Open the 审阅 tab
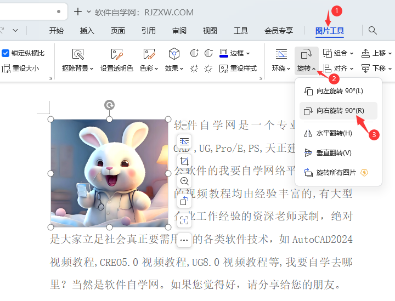Screen dimensions: 395x301 [179, 31]
